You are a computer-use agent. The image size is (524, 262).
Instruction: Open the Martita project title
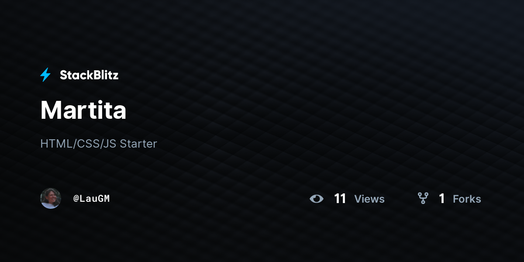click(83, 110)
